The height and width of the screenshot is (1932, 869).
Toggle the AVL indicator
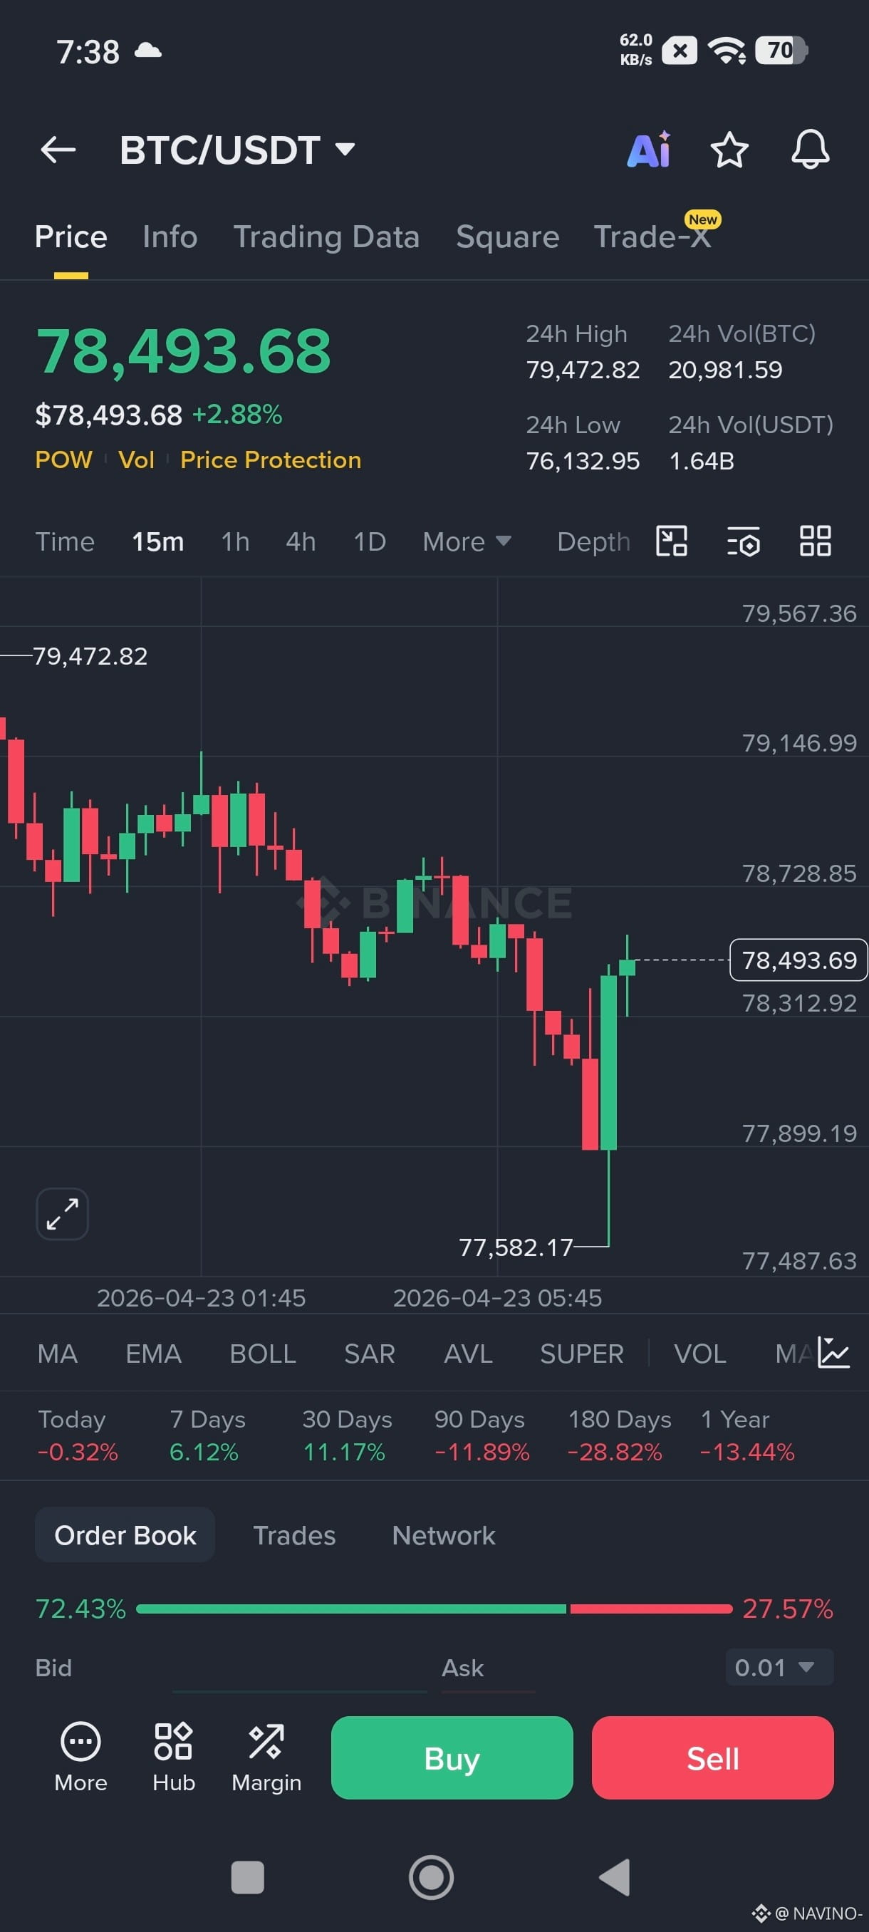(x=469, y=1354)
